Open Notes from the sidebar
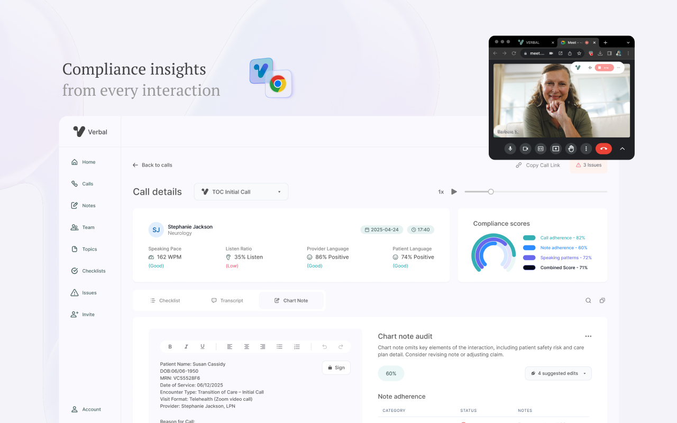The image size is (677, 423). pos(83,206)
